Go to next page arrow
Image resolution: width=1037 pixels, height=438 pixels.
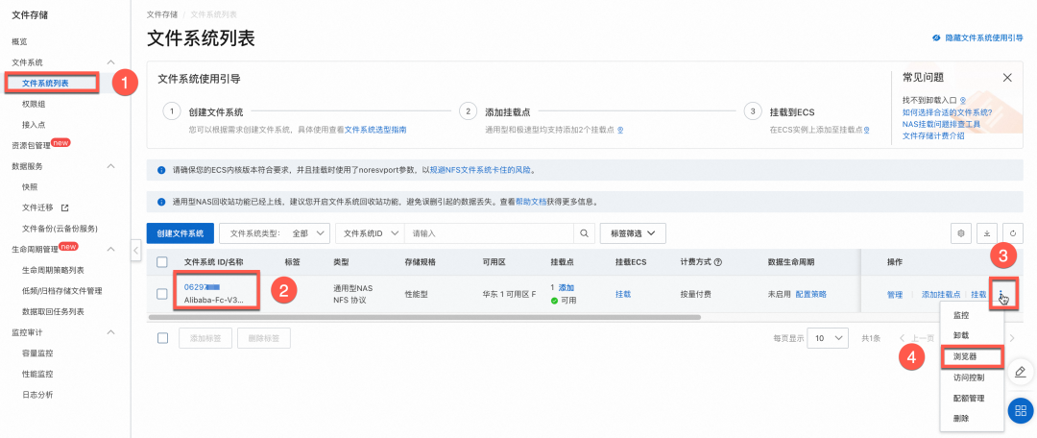tap(1011, 338)
